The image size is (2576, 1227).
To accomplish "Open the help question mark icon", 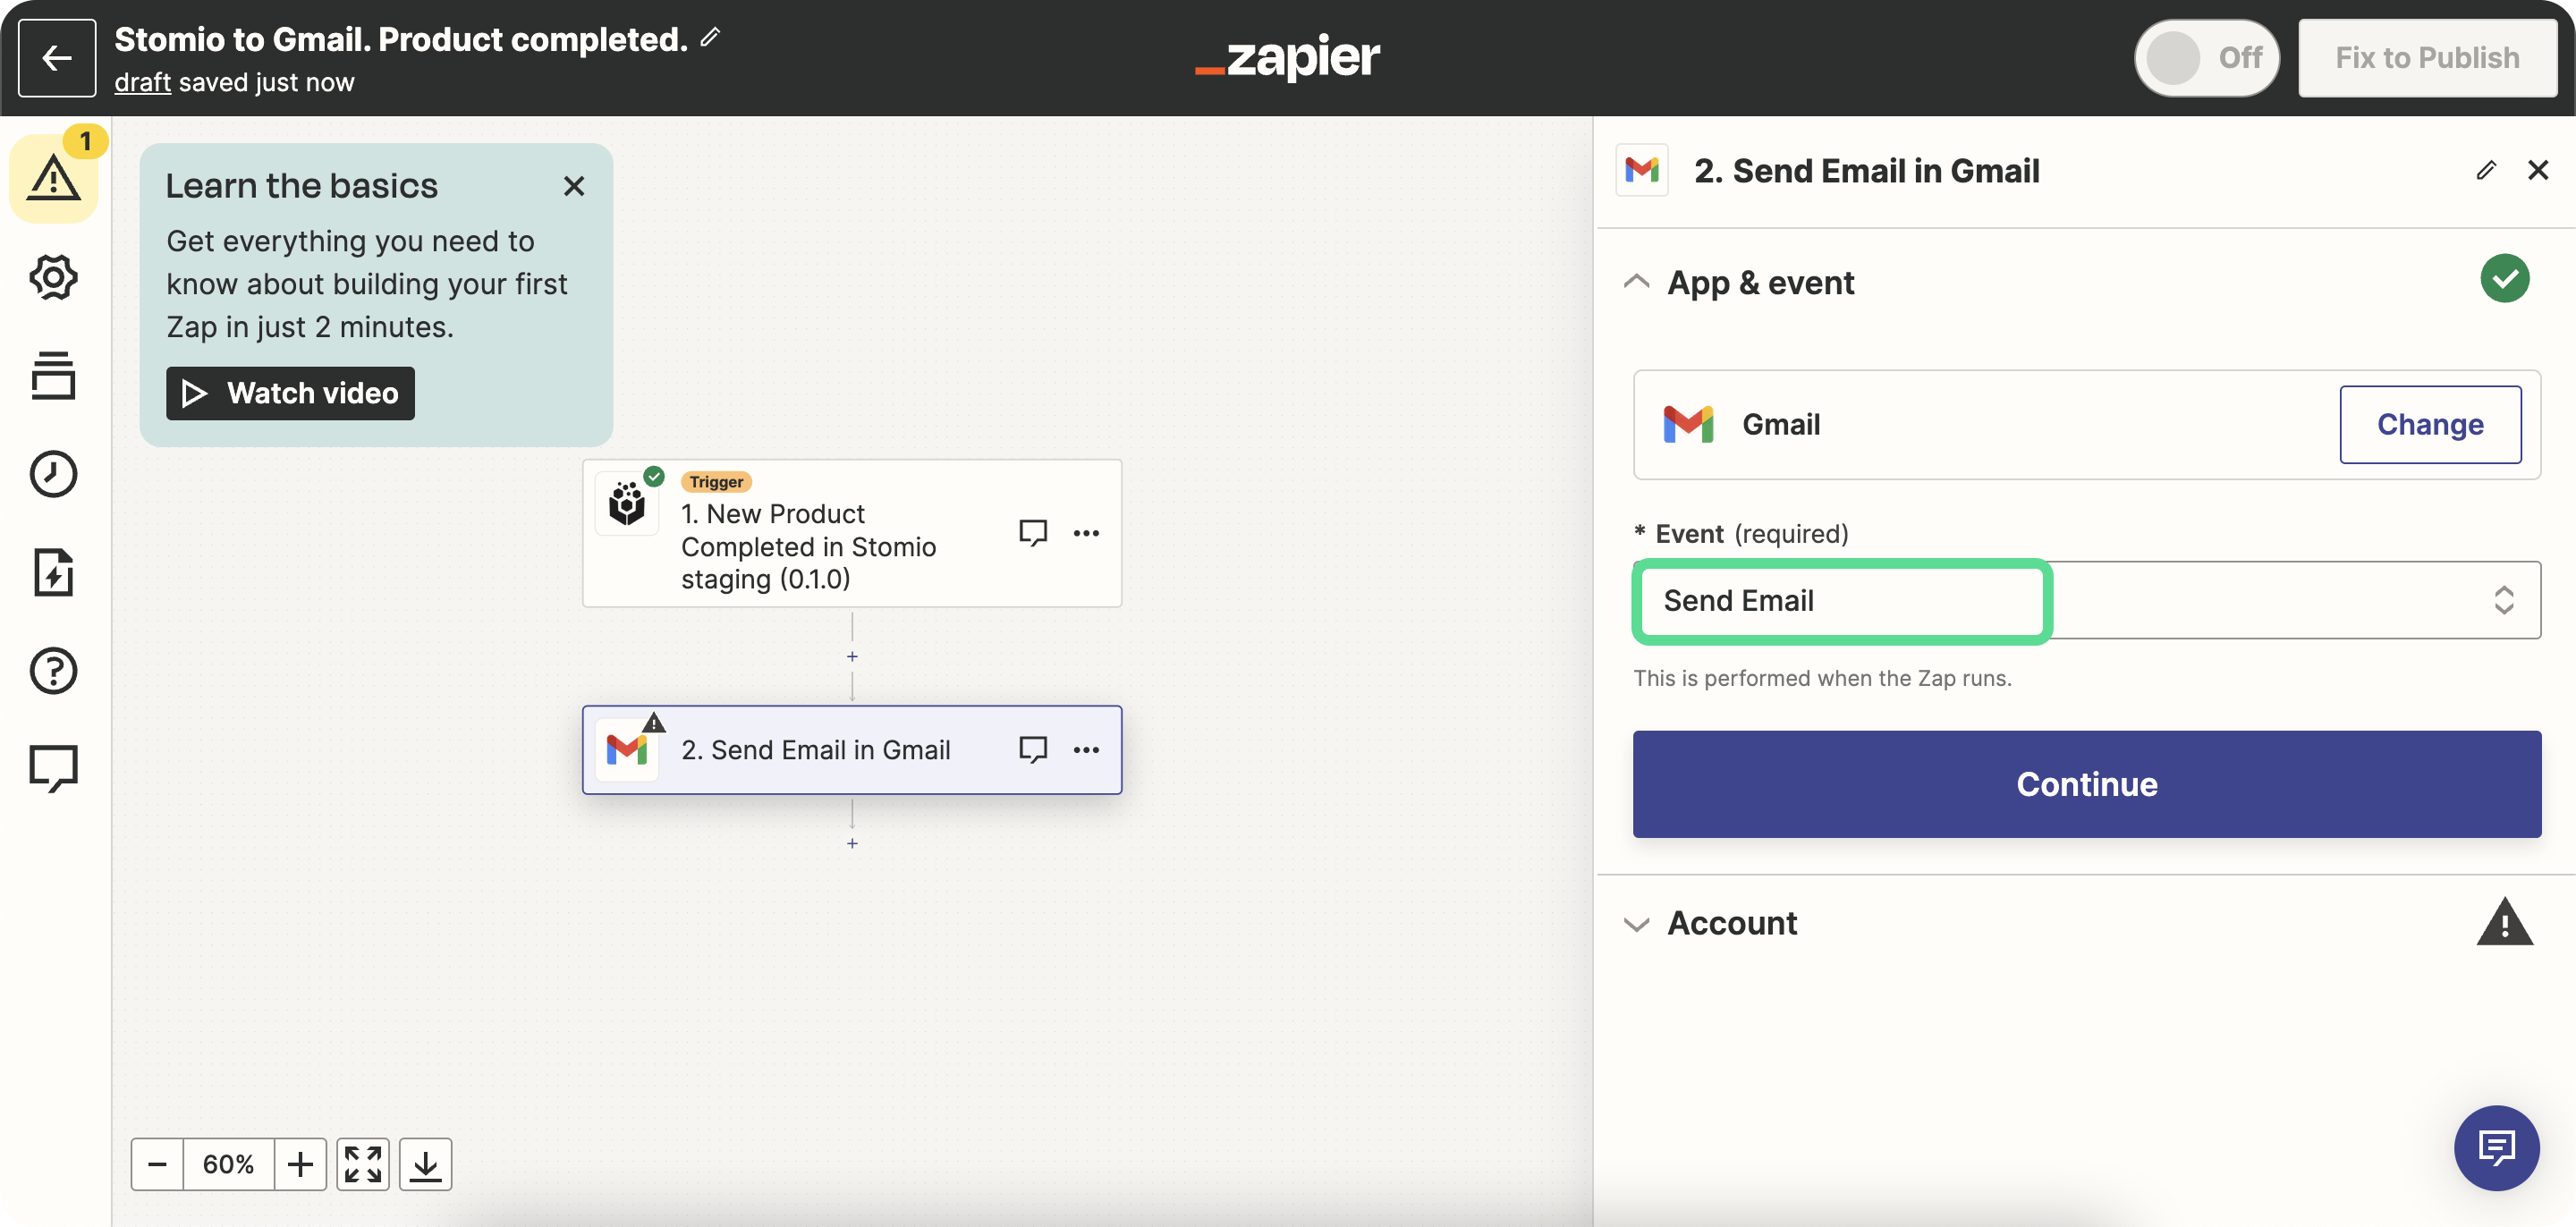I will [x=53, y=671].
